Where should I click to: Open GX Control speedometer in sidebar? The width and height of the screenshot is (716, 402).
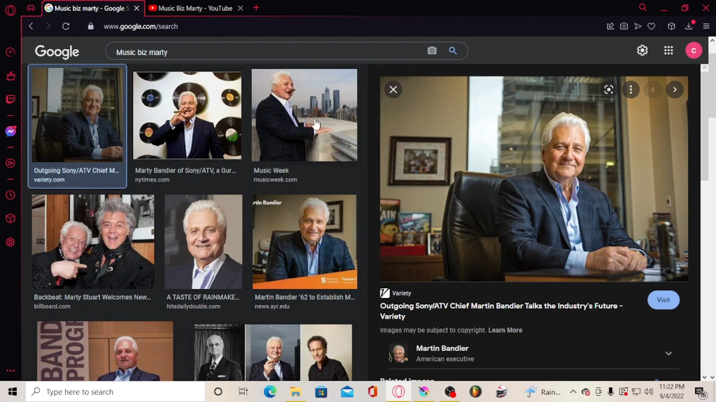point(10,52)
